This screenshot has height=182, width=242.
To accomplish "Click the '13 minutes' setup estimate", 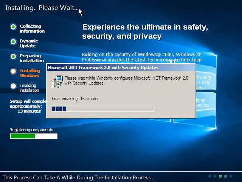I will pyautogui.click(x=29, y=111).
